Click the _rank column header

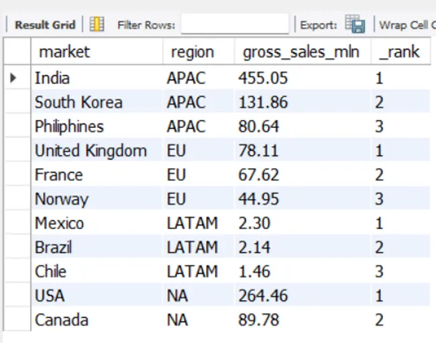pos(399,52)
